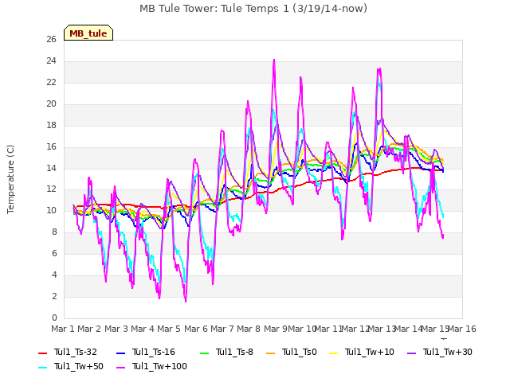Click the green Tul1_Ts-8 legend swatch
The image size is (510, 382).
pos(204,353)
